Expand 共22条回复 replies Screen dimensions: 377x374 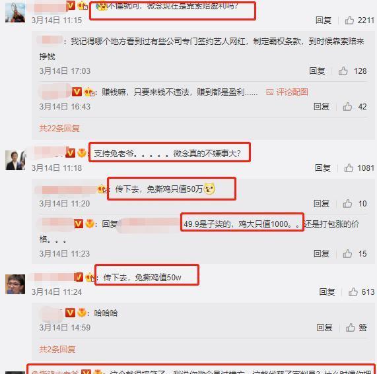click(x=59, y=128)
